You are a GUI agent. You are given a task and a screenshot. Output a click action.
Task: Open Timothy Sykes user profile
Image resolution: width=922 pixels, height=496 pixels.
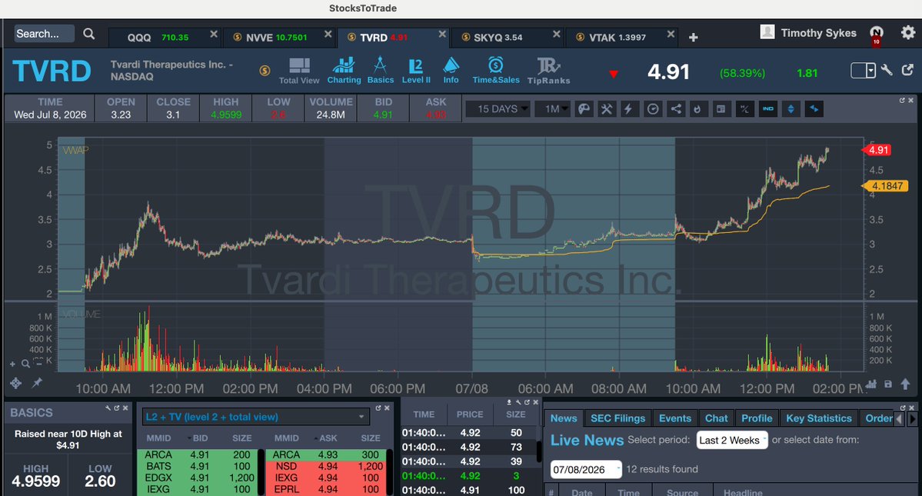tap(808, 33)
